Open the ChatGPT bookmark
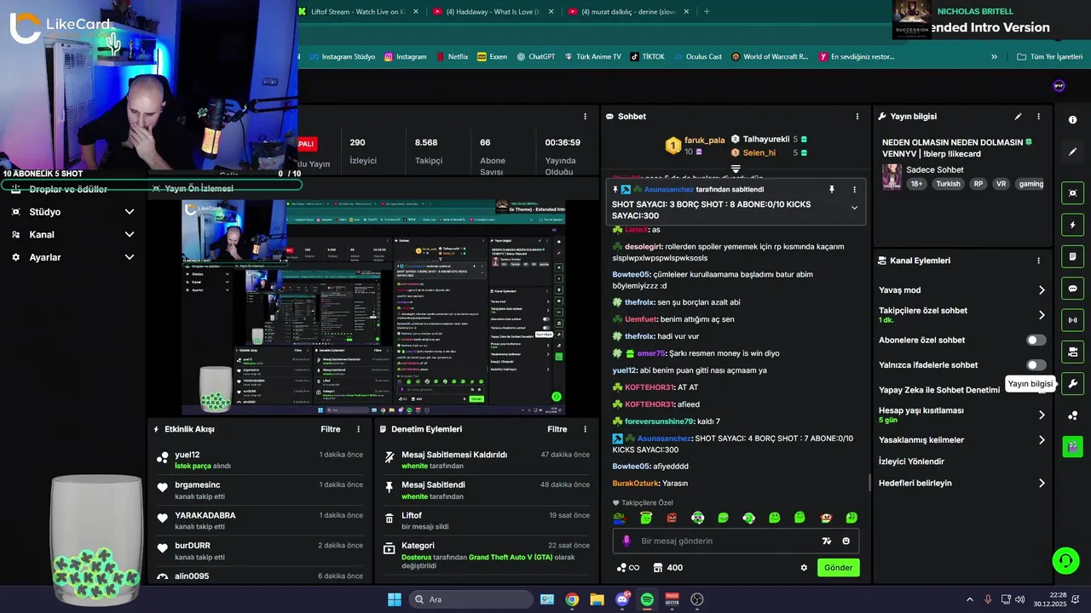Viewport: 1091px width, 613px height. coord(535,57)
